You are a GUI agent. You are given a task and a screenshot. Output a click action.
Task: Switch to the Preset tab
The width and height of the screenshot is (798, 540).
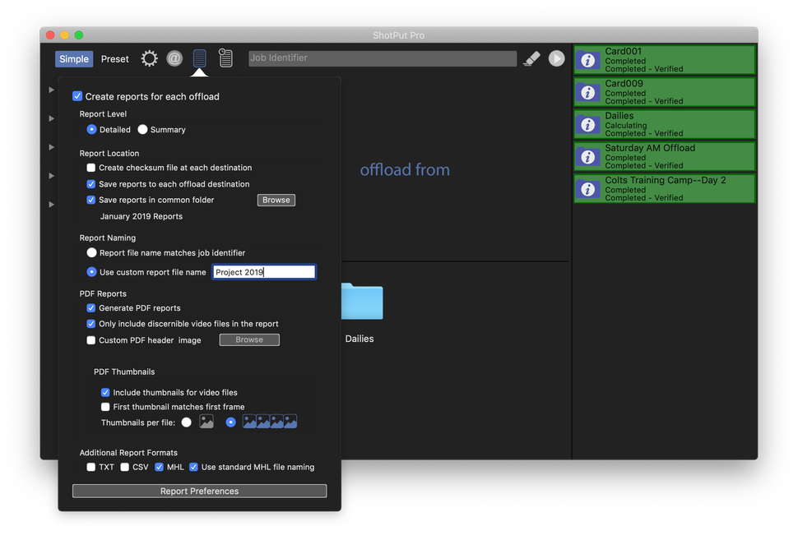(114, 58)
